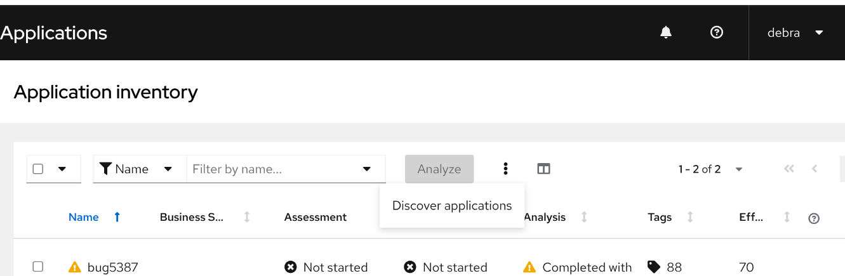The width and height of the screenshot is (845, 276).
Task: Expand the bulk select dropdown arrow
Action: tap(62, 169)
